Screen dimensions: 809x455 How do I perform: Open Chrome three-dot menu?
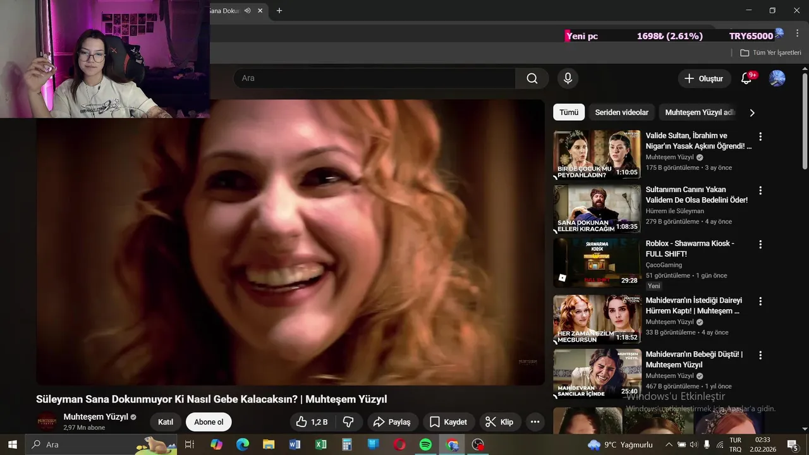point(798,32)
